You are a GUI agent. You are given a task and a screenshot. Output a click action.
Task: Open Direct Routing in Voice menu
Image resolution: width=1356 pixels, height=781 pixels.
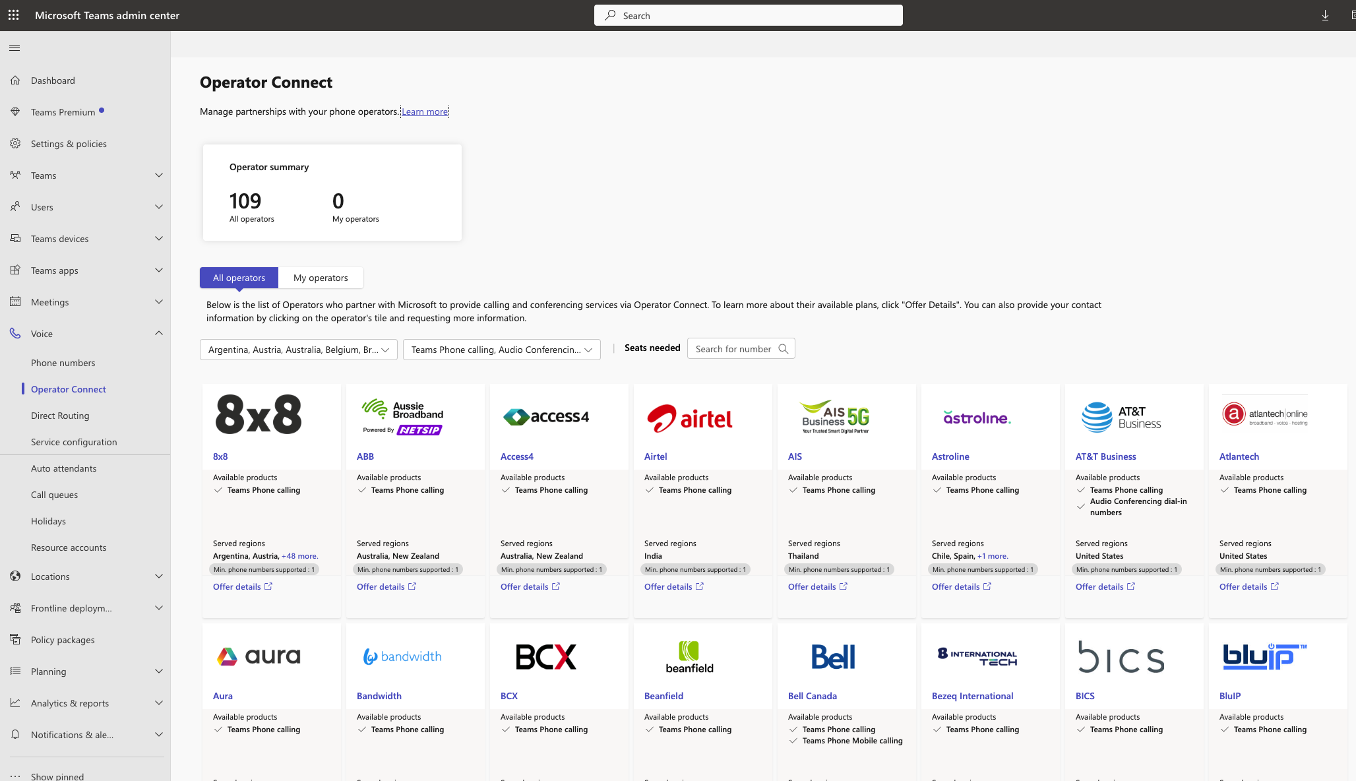pyautogui.click(x=60, y=416)
